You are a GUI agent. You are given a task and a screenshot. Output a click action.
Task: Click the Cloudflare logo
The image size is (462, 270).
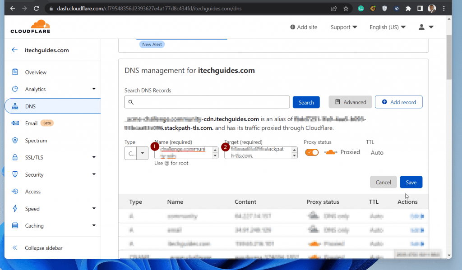coord(30,27)
